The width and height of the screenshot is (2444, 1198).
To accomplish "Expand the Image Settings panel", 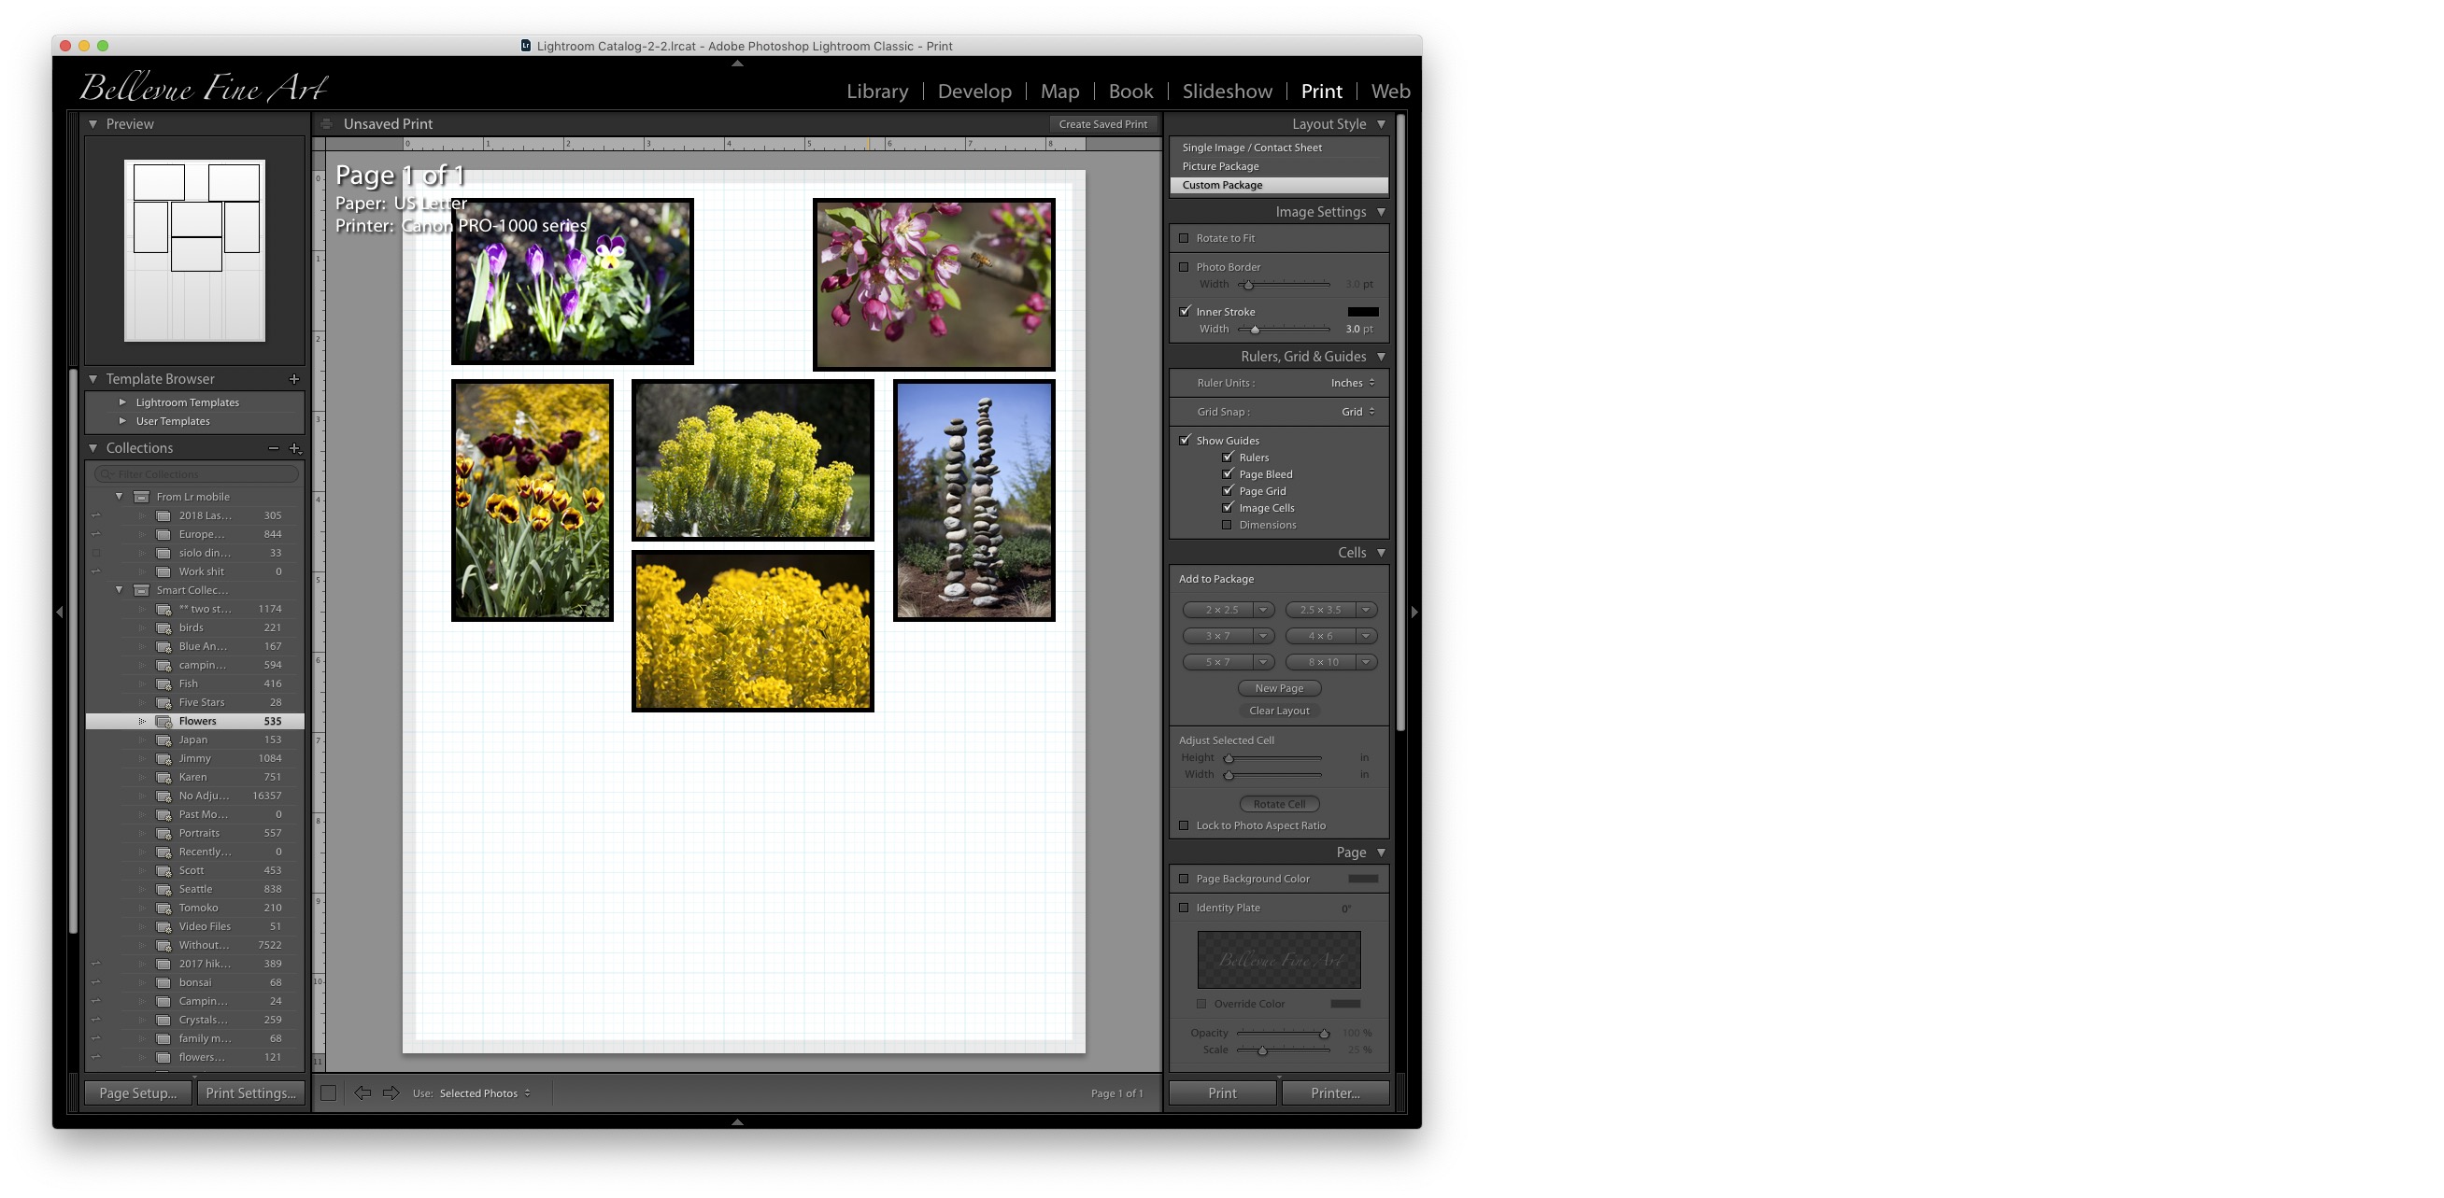I will tap(1380, 210).
